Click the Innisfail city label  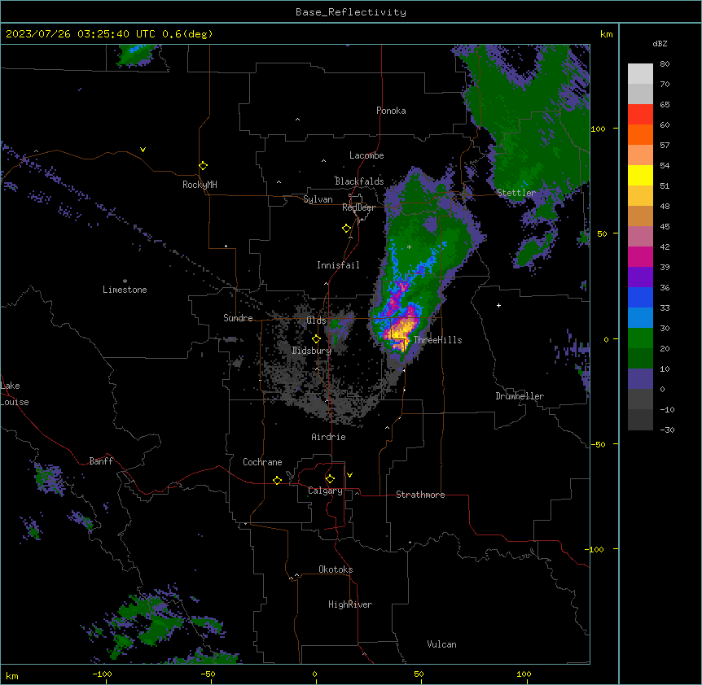tap(338, 265)
